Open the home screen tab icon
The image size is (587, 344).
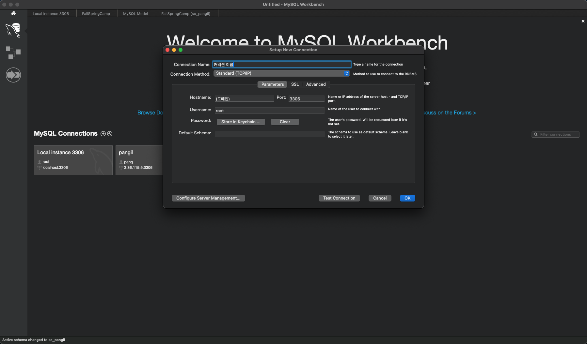pos(13,13)
